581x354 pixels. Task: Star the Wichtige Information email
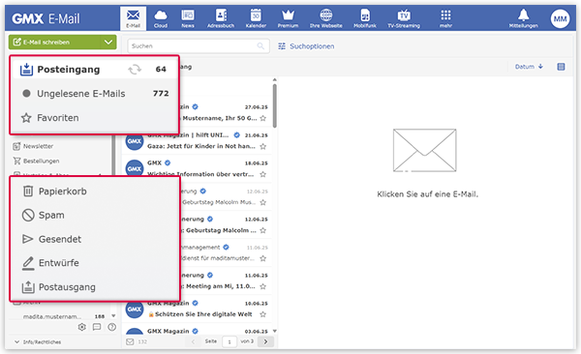tap(263, 174)
